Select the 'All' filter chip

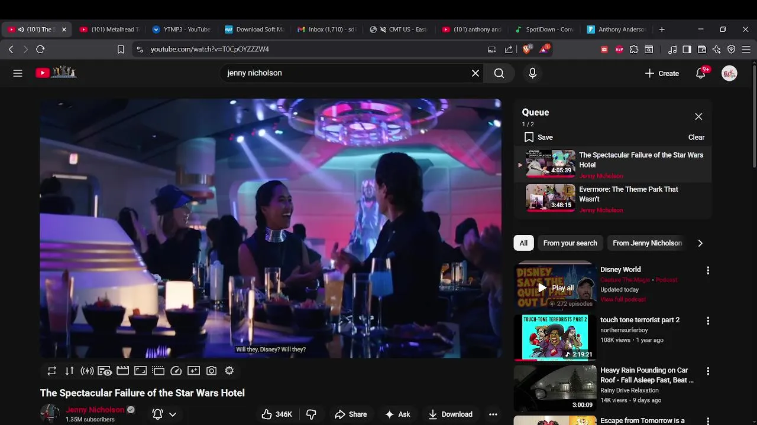(523, 243)
